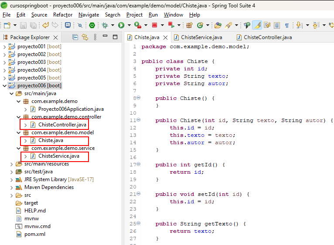Screen dimensions: 334x245
Task: Click Collapse All in Package Explorer
Action: coord(75,37)
